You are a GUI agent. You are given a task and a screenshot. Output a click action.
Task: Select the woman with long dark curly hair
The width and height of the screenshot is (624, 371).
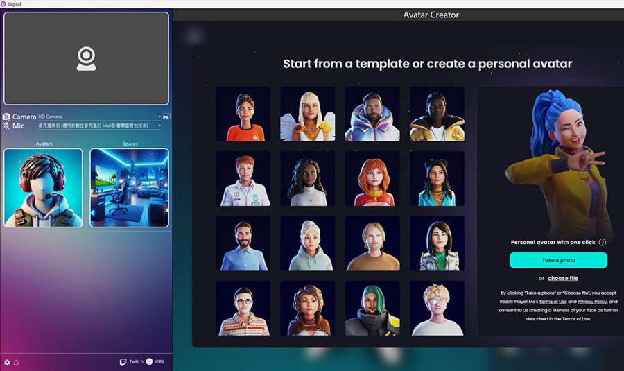tap(308, 179)
